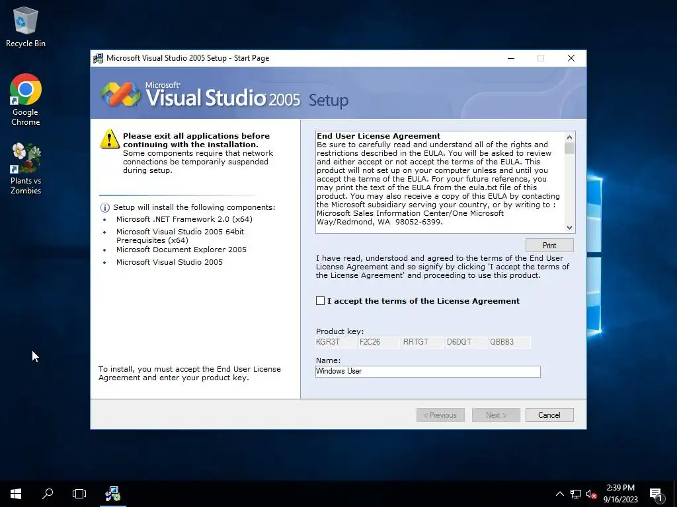Click the Print button
Image resolution: width=677 pixels, height=507 pixels.
549,246
